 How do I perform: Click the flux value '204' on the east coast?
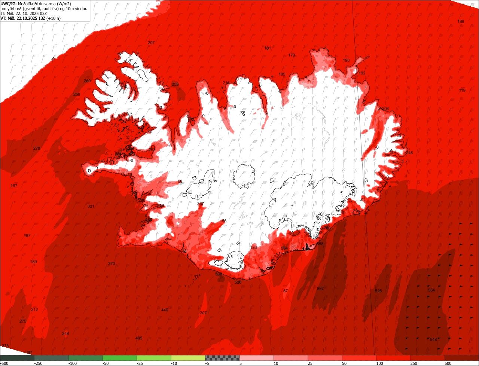pyautogui.click(x=385, y=109)
